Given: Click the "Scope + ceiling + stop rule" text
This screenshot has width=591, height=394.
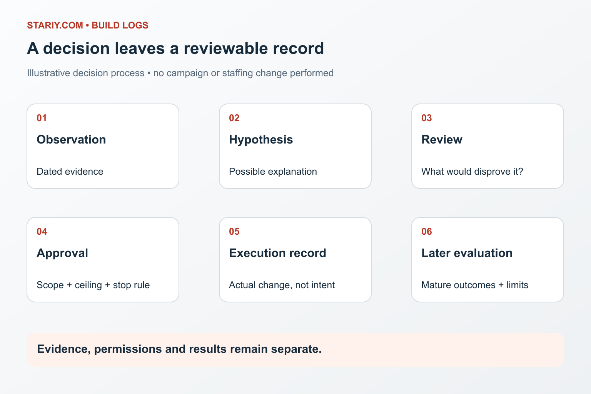Looking at the screenshot, I should coord(93,285).
